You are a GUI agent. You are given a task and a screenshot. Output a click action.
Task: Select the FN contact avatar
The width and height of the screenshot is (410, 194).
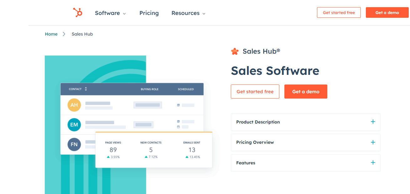[74, 144]
